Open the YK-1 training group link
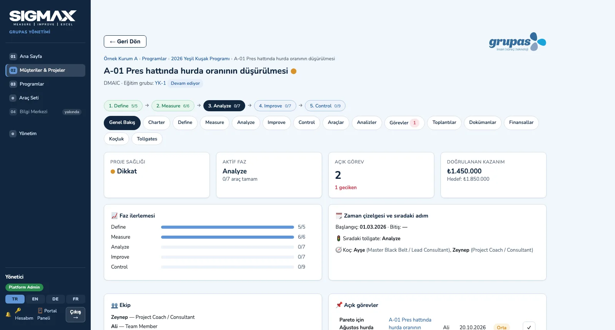This screenshot has width=615, height=330. (160, 83)
